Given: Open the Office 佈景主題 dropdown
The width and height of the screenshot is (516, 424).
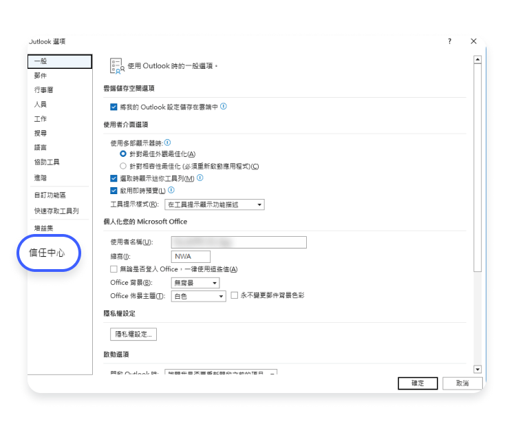Looking at the screenshot, I should pos(198,296).
